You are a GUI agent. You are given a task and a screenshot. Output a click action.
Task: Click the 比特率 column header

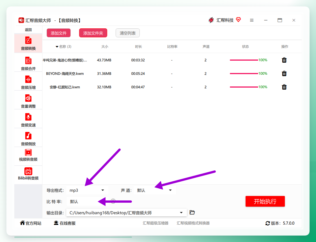172,47
